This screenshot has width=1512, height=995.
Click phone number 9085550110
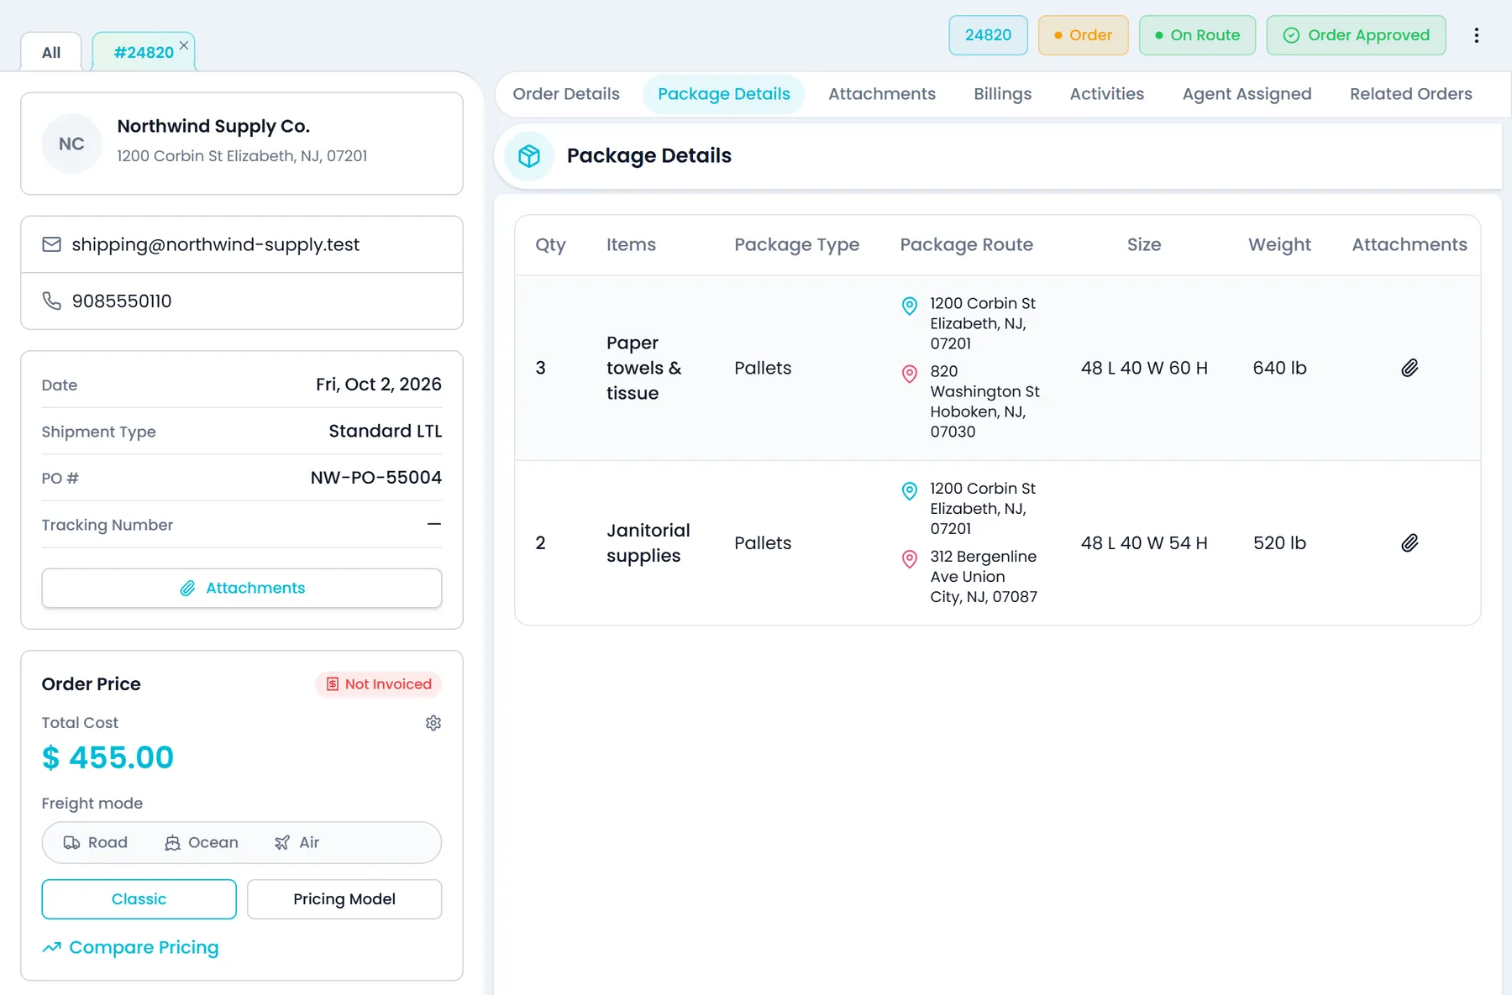pos(122,301)
